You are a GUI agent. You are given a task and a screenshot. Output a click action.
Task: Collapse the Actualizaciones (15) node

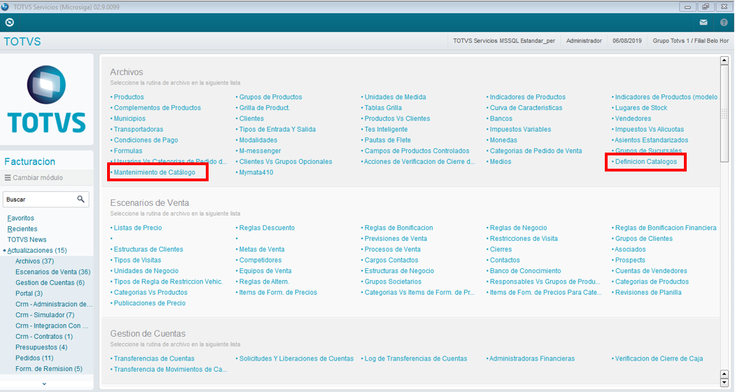tap(5, 251)
